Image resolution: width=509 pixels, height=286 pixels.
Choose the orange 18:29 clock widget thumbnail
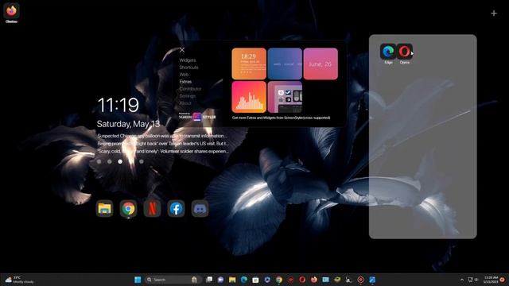pos(249,64)
